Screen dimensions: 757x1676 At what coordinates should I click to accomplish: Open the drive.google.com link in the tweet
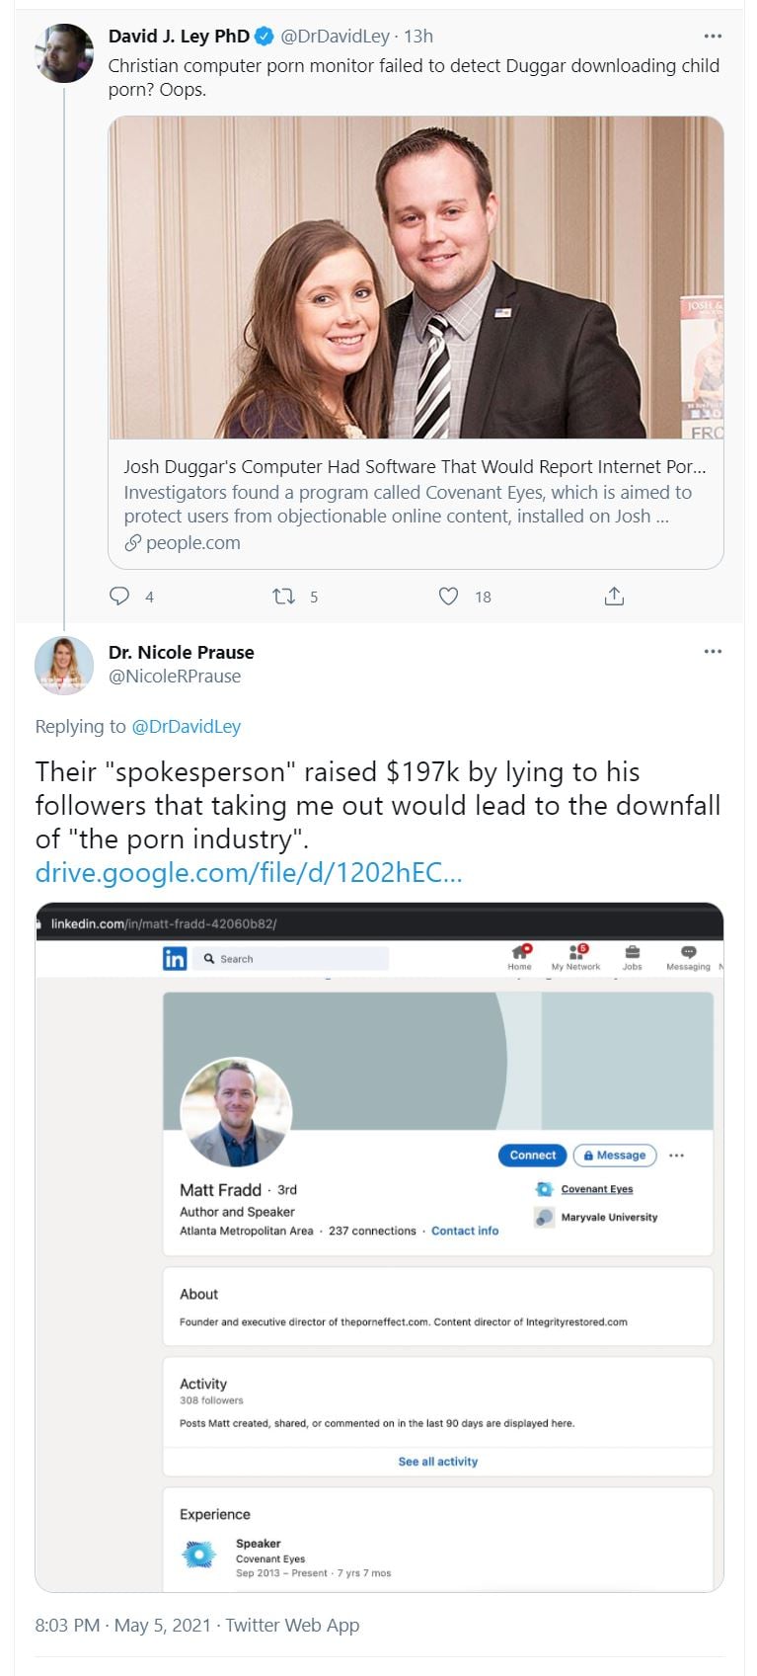coord(248,873)
